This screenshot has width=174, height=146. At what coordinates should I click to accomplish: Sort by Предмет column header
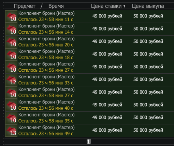tap(25, 6)
